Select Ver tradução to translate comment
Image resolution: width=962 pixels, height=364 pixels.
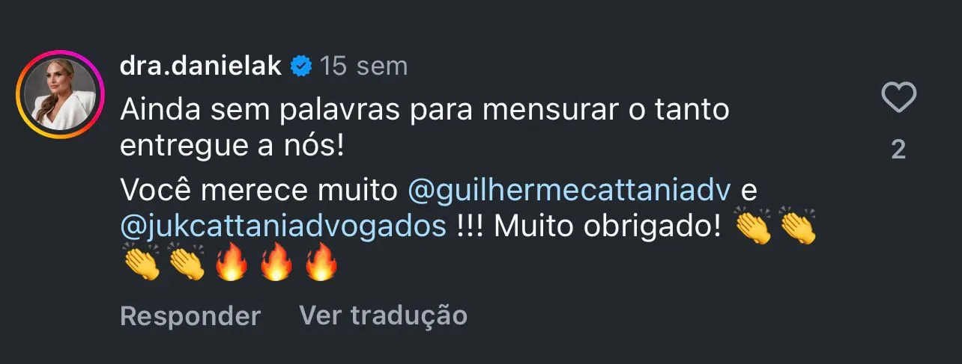pyautogui.click(x=383, y=315)
